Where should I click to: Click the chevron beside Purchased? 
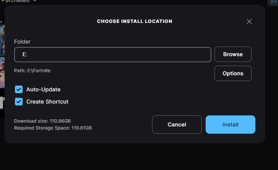coord(35,1)
